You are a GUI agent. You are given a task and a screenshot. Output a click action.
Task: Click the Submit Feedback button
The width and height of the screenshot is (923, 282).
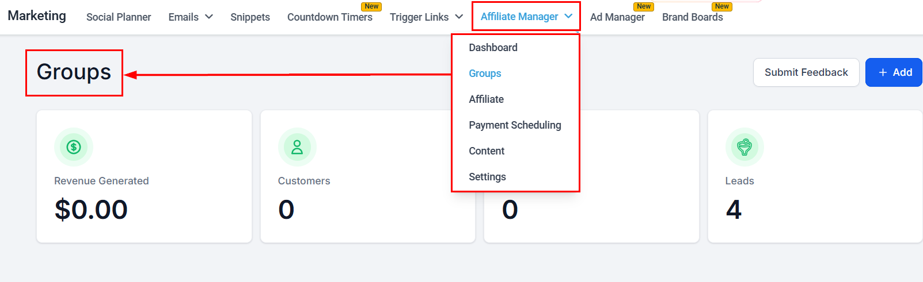coord(806,72)
